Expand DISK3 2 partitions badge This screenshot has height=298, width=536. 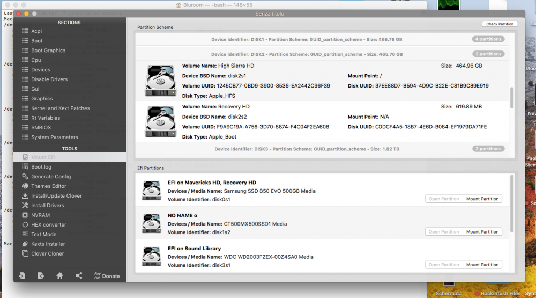point(488,149)
